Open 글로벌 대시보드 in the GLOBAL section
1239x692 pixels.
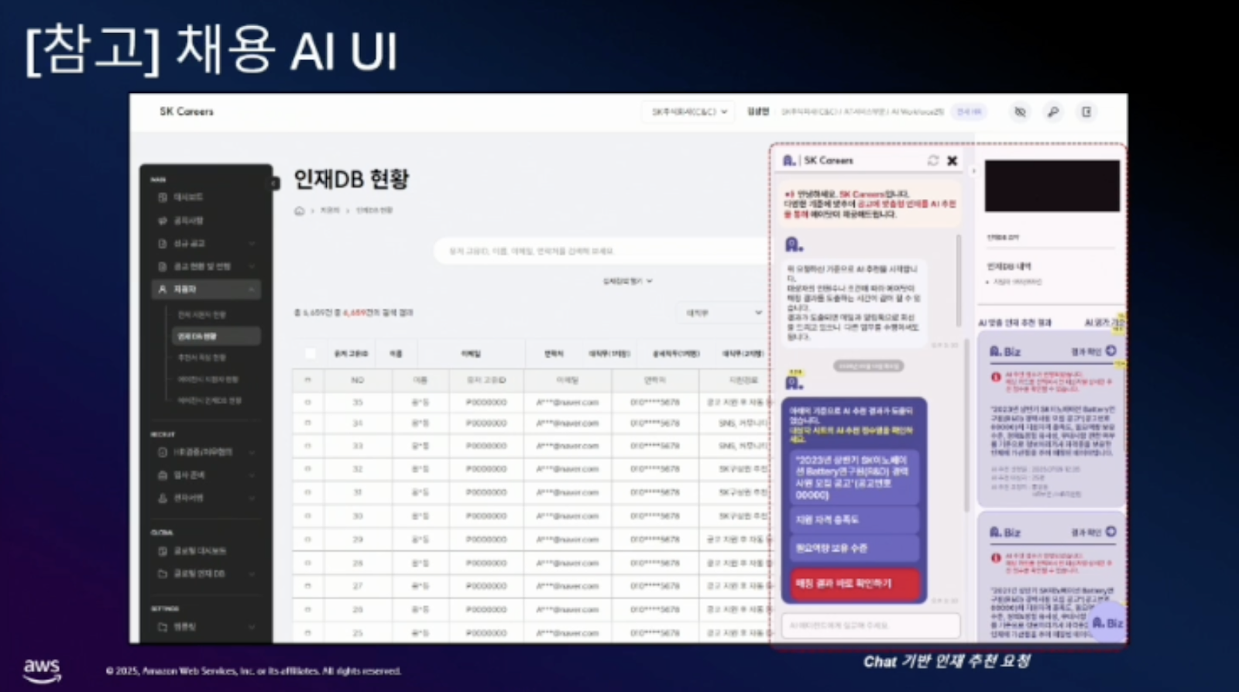click(x=199, y=551)
